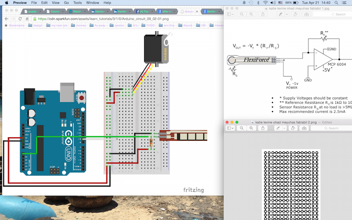Switch to the Facebook browser tab
The image size is (352, 220).
[144, 11]
